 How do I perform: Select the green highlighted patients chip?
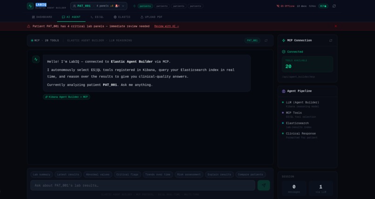(145, 6)
